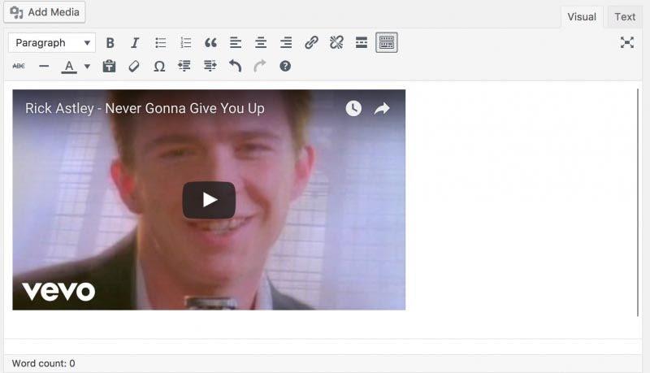Viewport: 650px width, 373px height.
Task: Click the Add Media button
Action: [46, 12]
